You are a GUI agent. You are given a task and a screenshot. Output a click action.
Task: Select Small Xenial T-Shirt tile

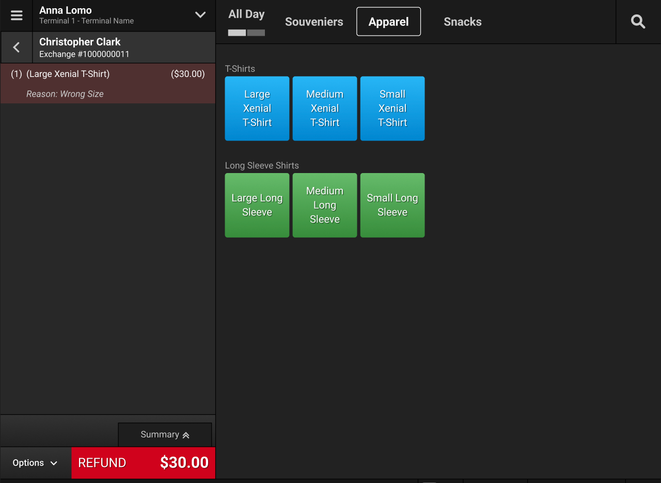[x=392, y=108]
